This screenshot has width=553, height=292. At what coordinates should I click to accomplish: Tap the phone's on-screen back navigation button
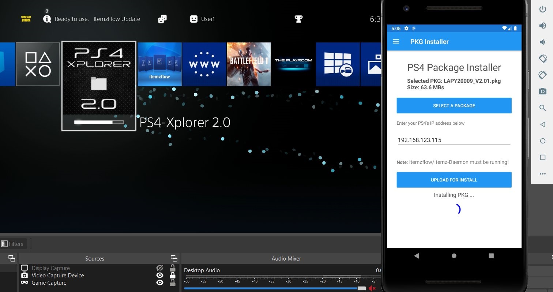tap(416, 256)
